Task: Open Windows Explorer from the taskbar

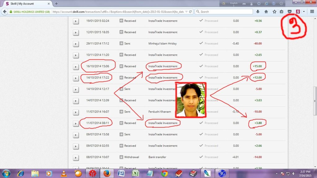Action: [x=35, y=174]
